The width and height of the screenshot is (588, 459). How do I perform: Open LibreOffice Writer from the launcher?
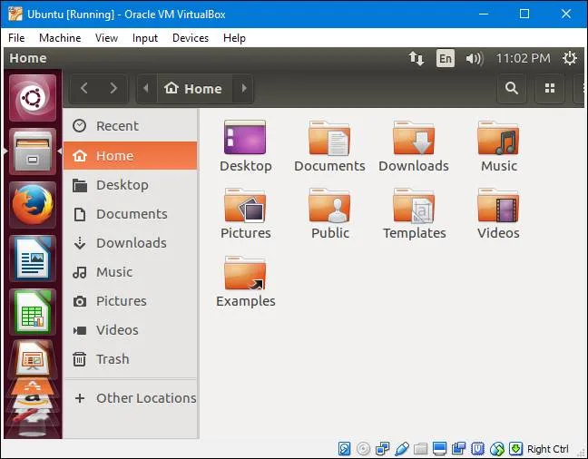pos(33,258)
